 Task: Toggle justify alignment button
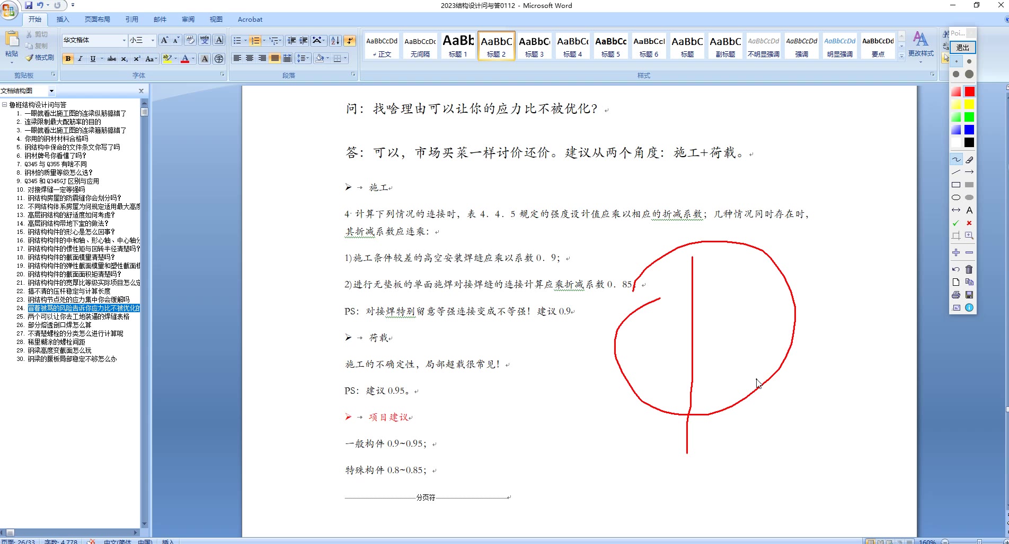(275, 58)
